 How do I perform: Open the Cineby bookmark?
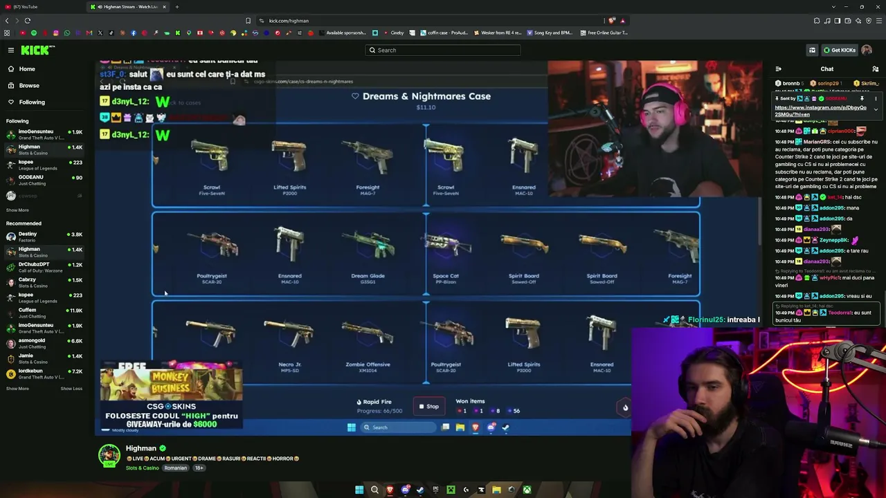coord(393,33)
